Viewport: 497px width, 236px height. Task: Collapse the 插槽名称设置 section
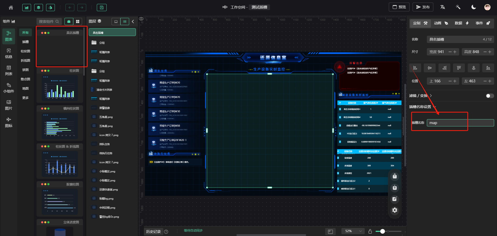coord(435,107)
